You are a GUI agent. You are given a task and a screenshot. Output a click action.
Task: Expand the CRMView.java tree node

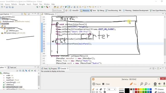(x=5, y=31)
